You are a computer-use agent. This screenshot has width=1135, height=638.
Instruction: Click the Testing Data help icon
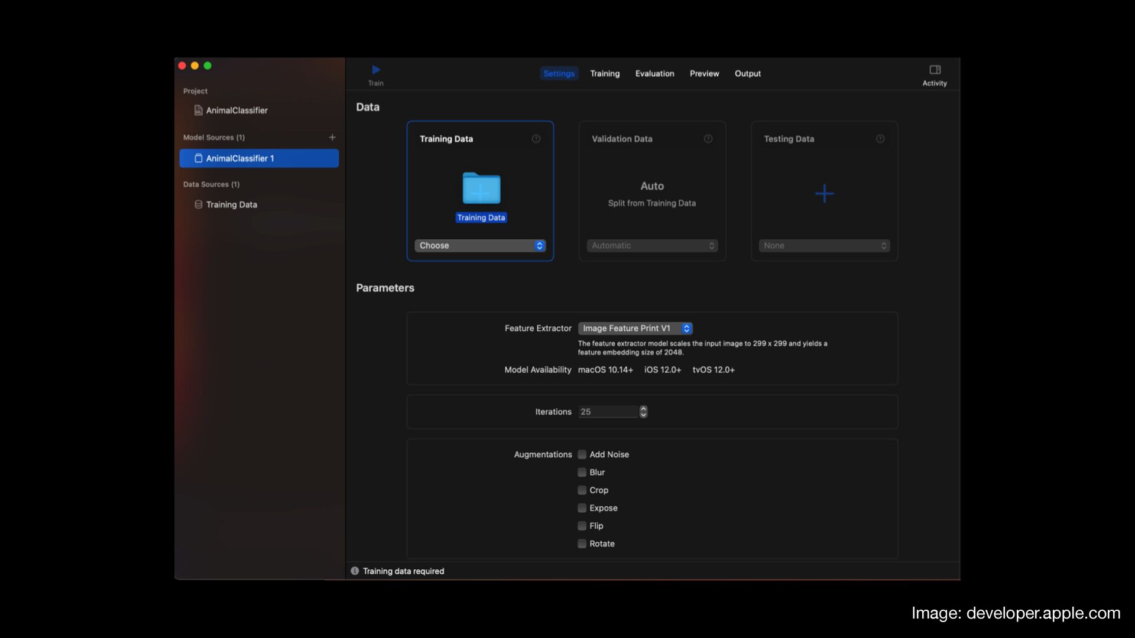[880, 139]
